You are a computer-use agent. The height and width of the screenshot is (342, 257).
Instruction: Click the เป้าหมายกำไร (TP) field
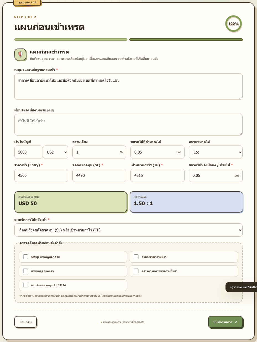(158, 175)
